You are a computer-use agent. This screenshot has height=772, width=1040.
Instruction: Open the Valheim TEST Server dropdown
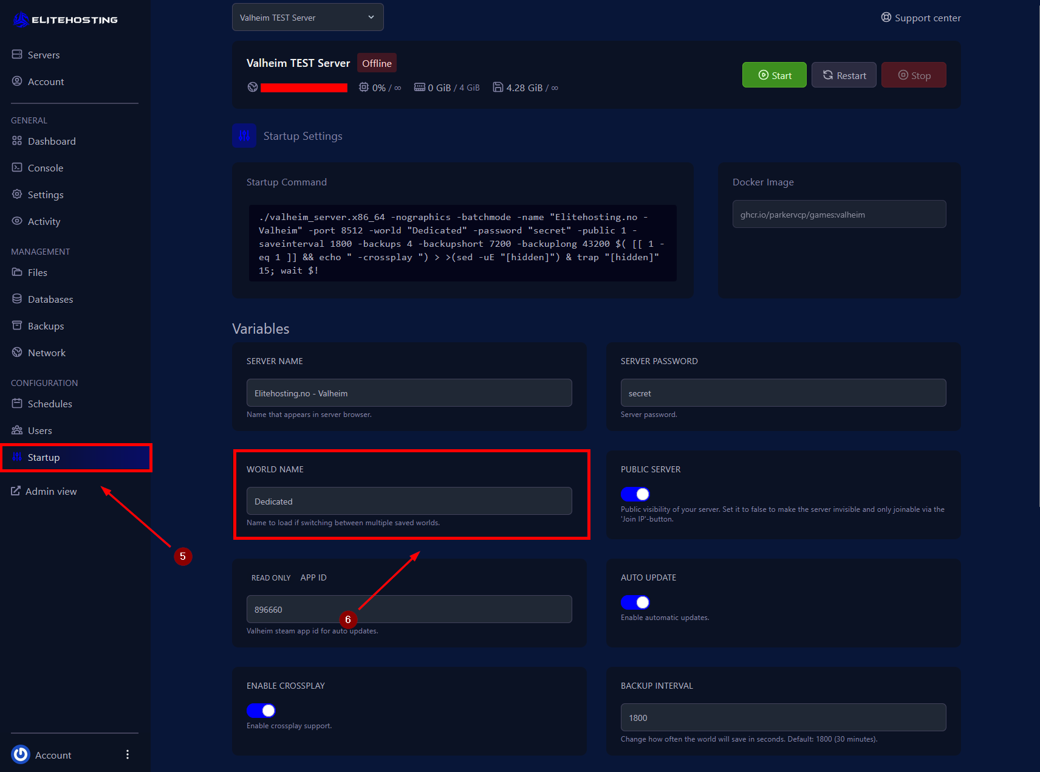[308, 17]
